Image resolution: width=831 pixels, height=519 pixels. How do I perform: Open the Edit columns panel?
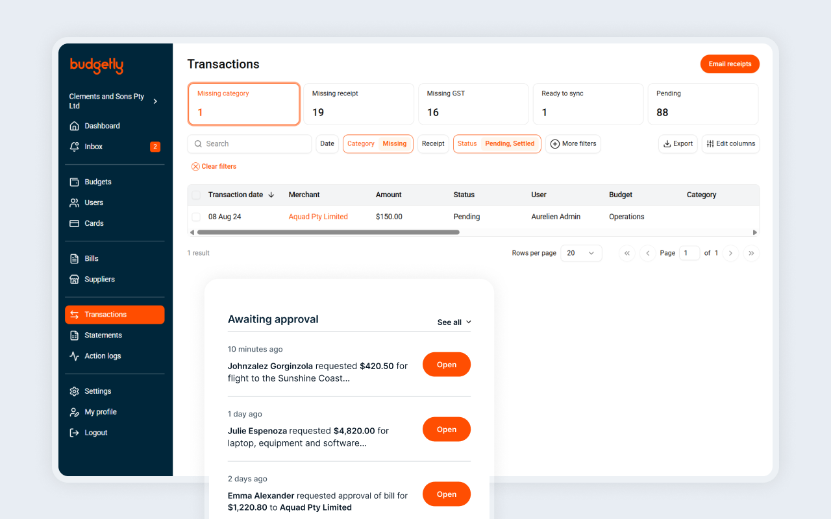(x=730, y=143)
